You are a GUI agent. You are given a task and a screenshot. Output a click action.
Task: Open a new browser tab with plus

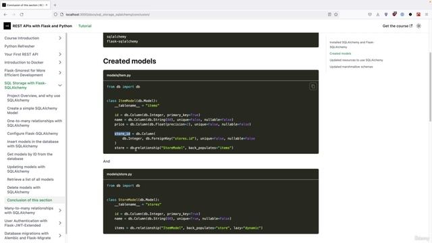[x=55, y=5]
